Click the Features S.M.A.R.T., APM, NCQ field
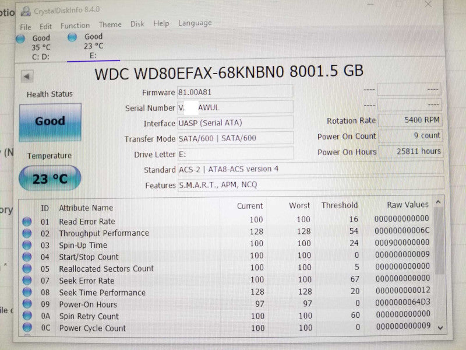The image size is (466, 350). click(x=311, y=183)
